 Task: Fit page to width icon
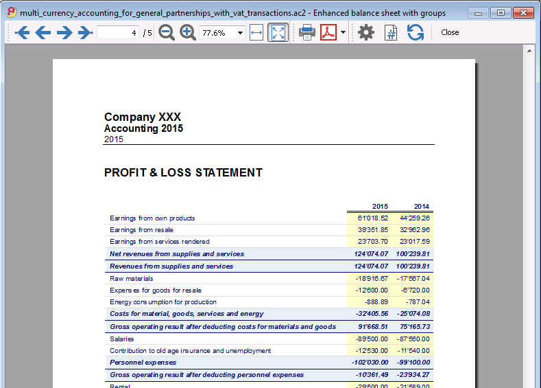pos(256,32)
